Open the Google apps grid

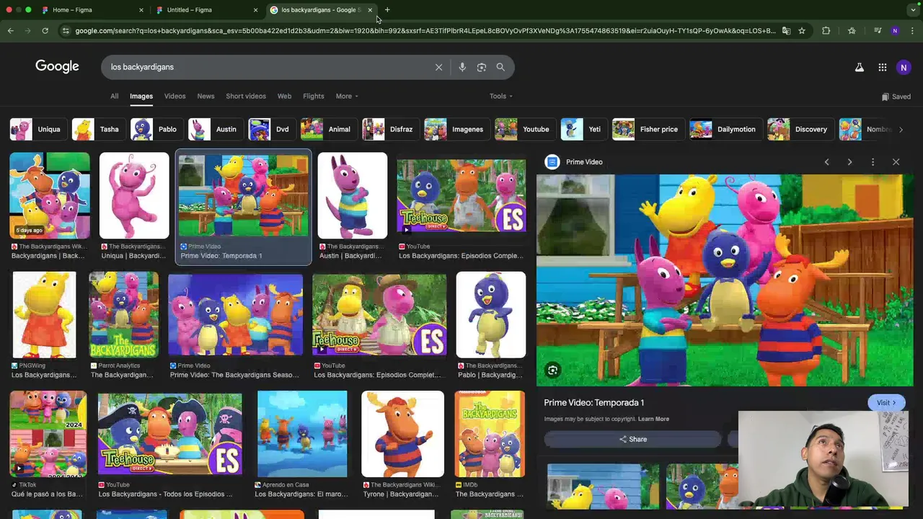pos(883,67)
